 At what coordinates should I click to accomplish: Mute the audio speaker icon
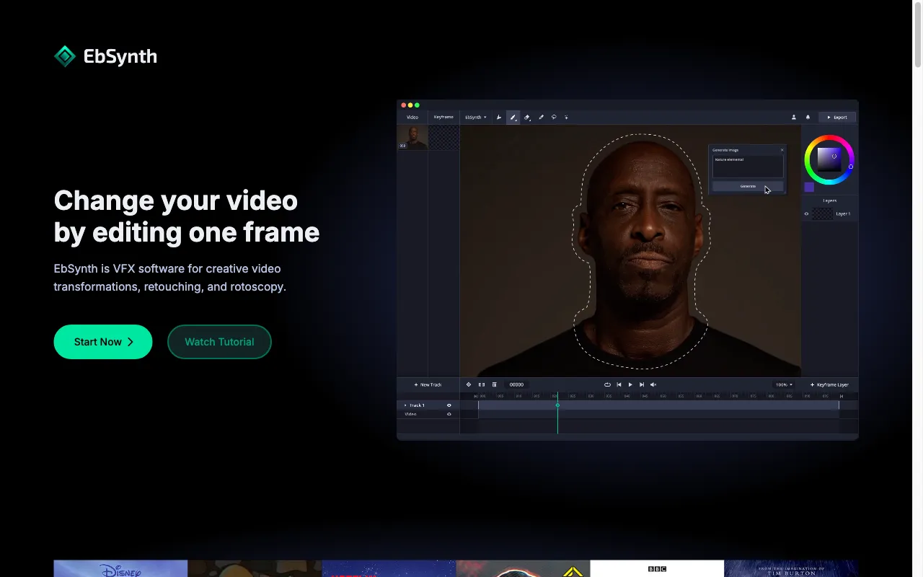pos(653,384)
